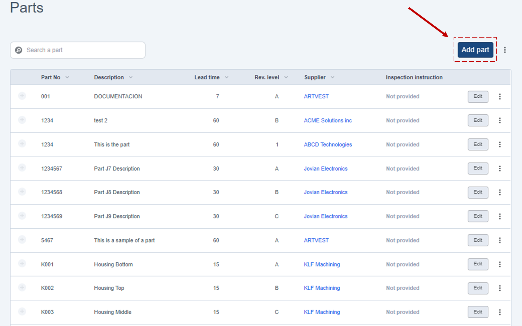The image size is (522, 326).
Task: Expand the Housing Top K002 row
Action: (22, 287)
